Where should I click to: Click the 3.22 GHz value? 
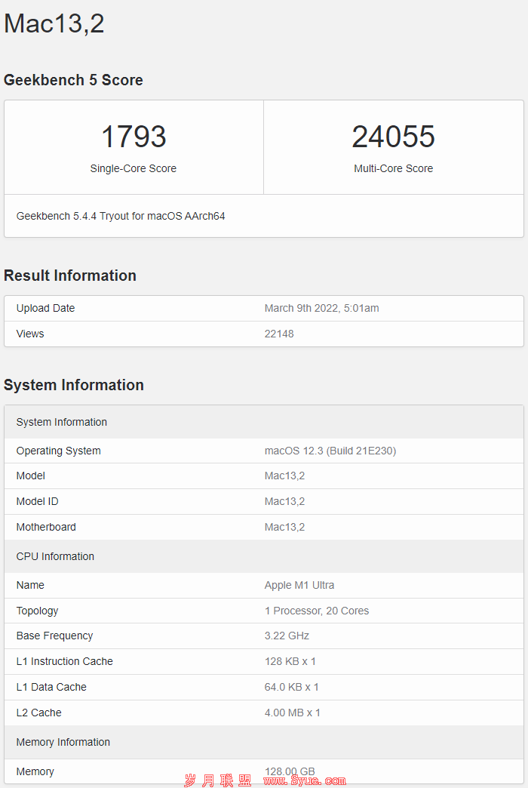click(287, 636)
